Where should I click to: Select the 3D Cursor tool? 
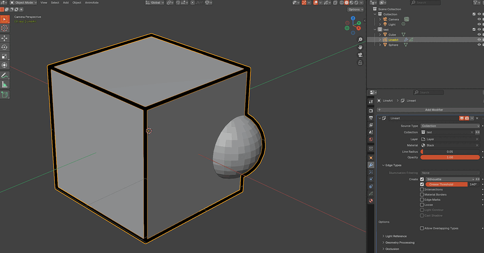click(x=4, y=28)
